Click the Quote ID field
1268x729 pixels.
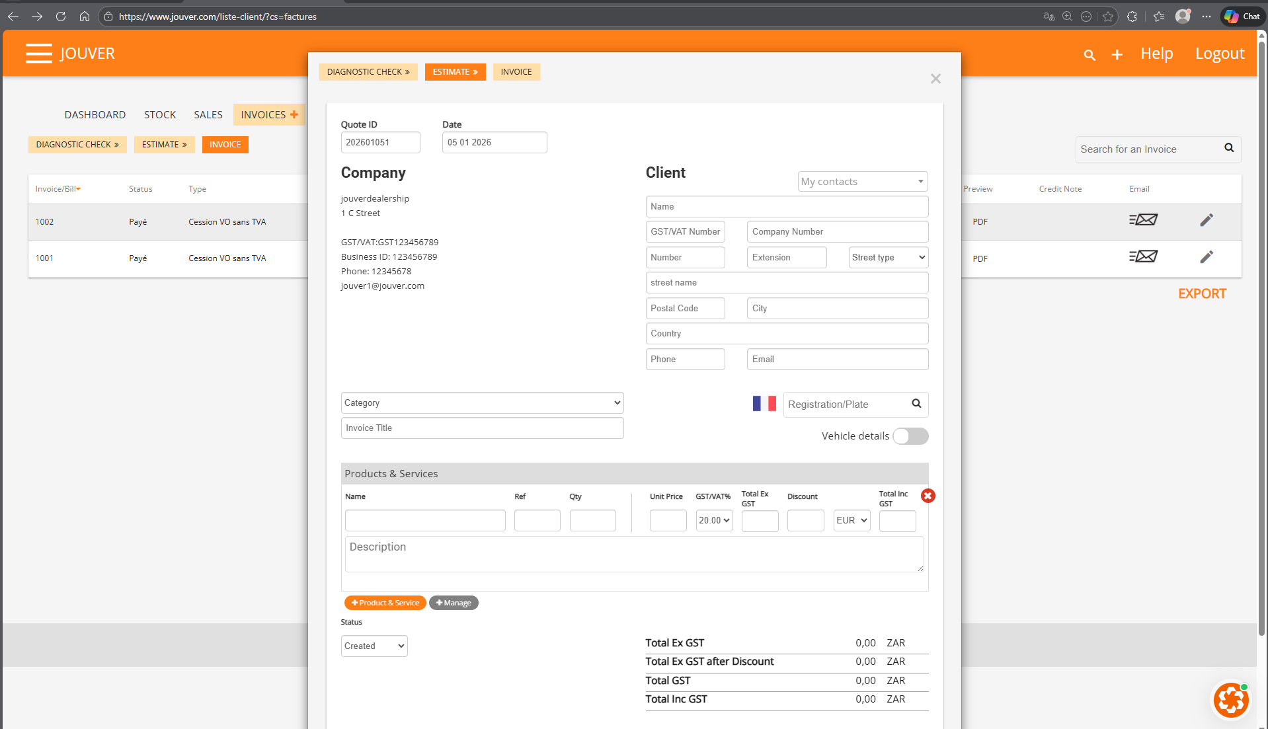pos(381,143)
